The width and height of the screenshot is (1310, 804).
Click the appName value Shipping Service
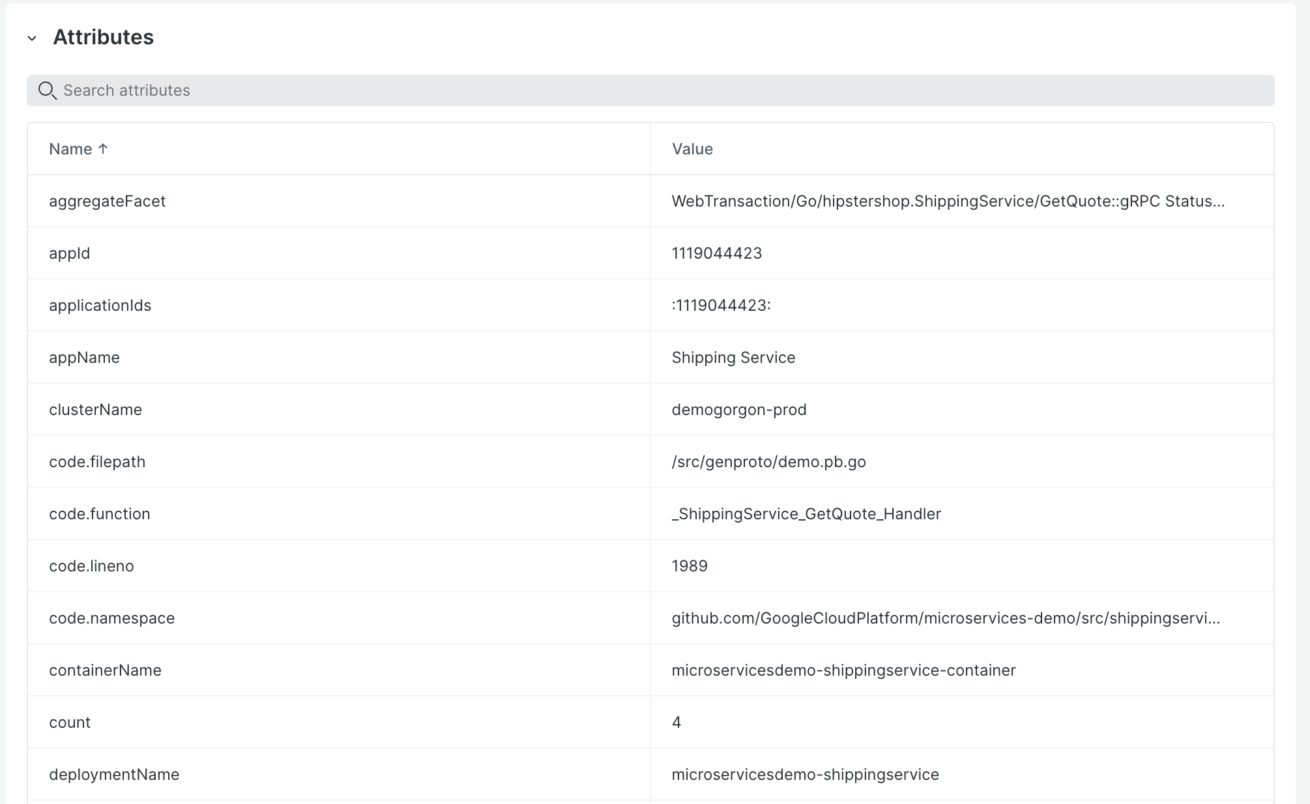(x=733, y=357)
